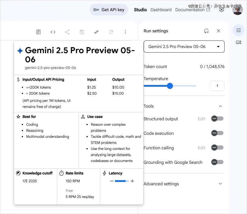Click the refresh/clear chat icon

tap(111, 32)
